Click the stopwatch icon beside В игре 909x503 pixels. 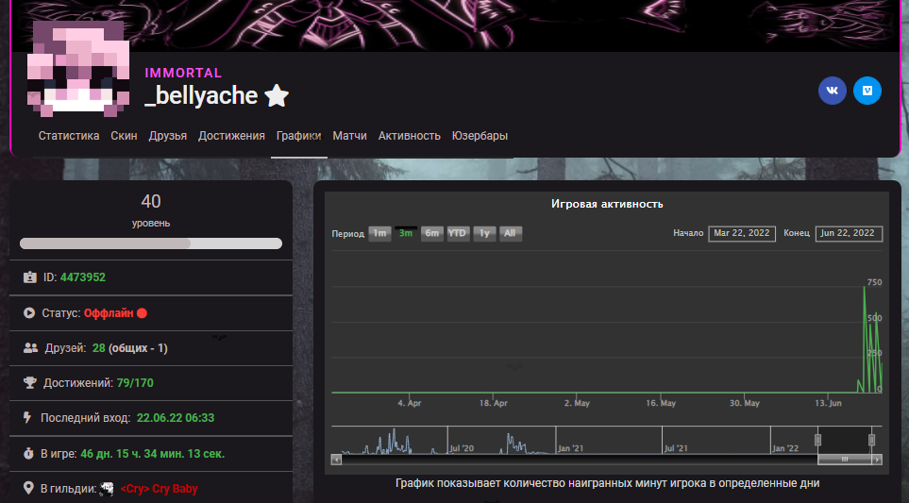coord(29,454)
